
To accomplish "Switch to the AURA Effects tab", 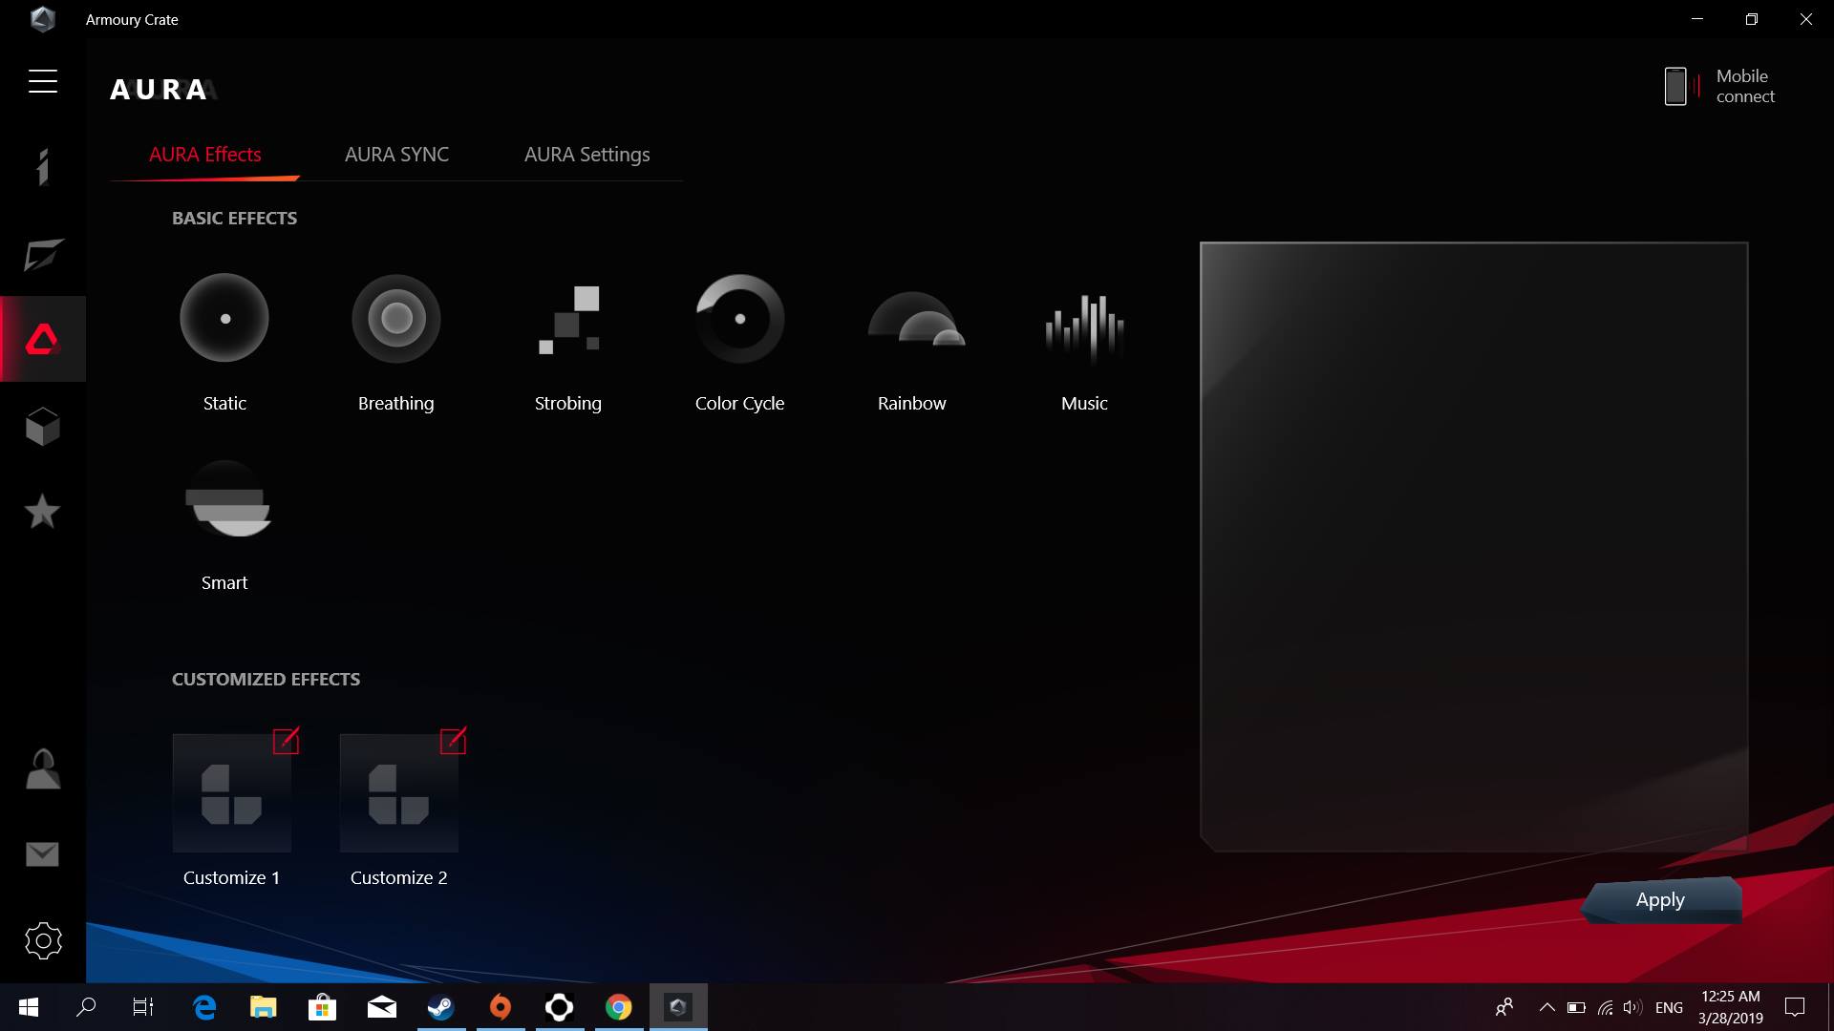I will point(205,155).
